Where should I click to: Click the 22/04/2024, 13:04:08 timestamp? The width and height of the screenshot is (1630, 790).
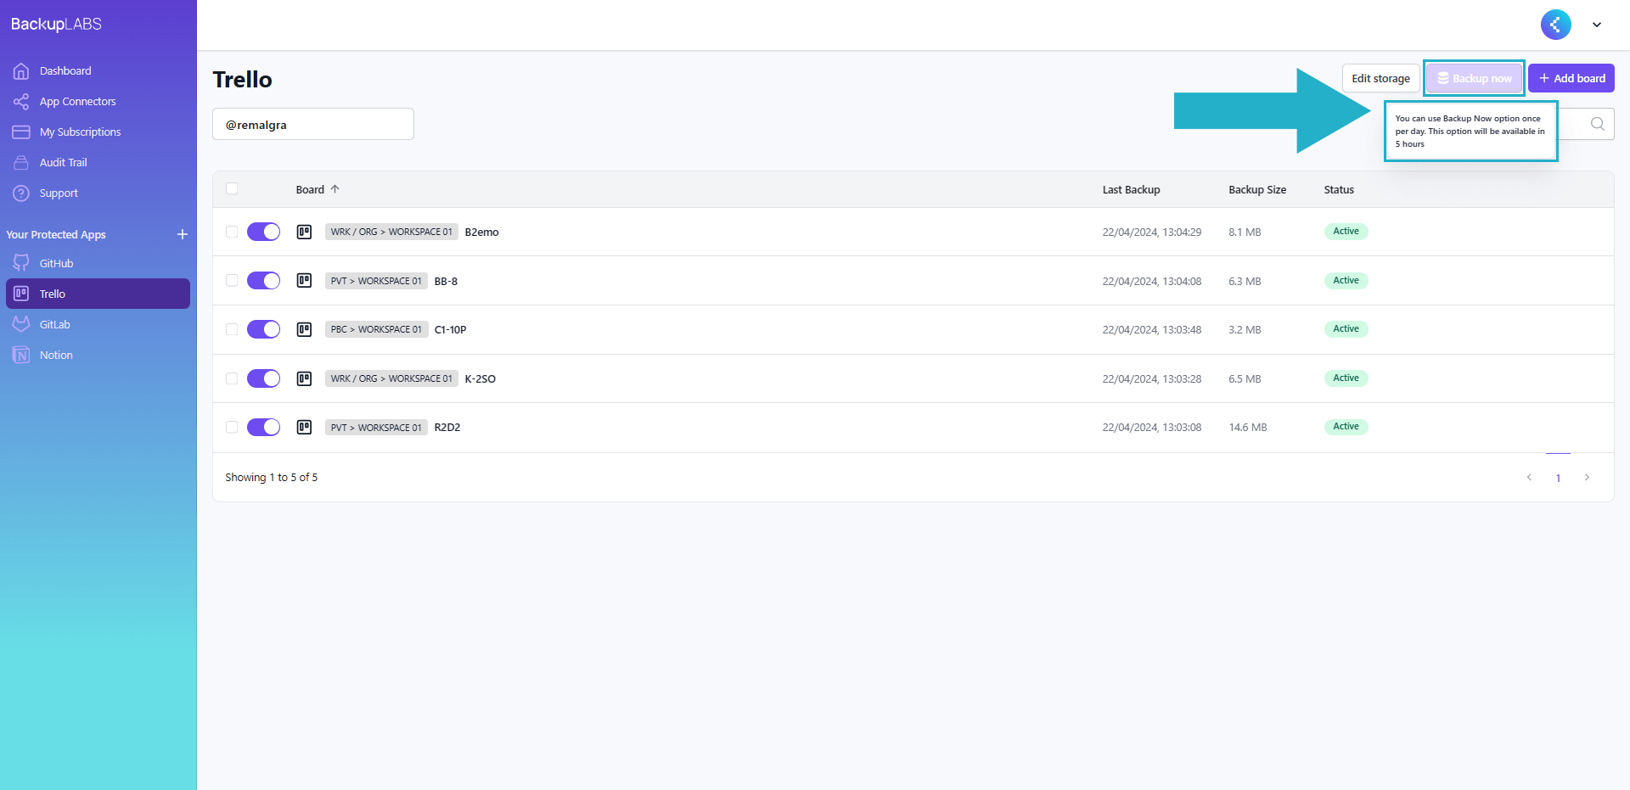tap(1152, 281)
